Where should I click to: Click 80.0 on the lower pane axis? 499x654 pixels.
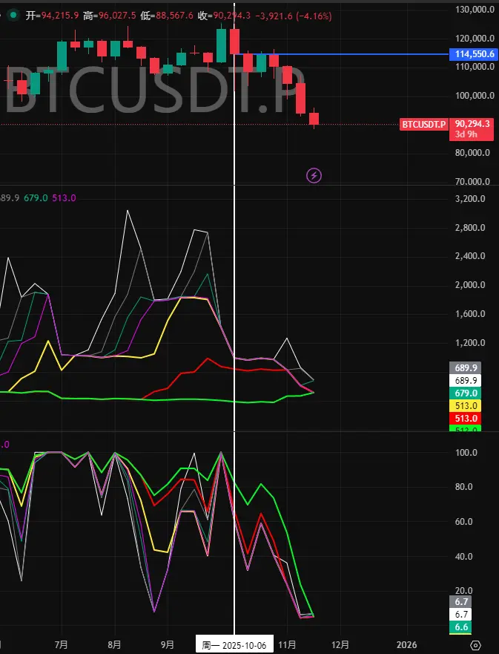(464, 487)
